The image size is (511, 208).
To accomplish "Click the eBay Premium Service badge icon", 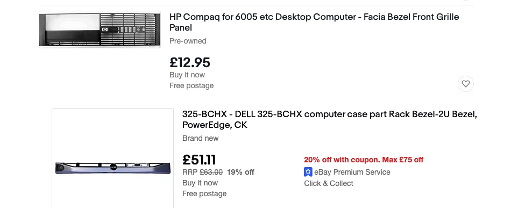I will 308,172.
